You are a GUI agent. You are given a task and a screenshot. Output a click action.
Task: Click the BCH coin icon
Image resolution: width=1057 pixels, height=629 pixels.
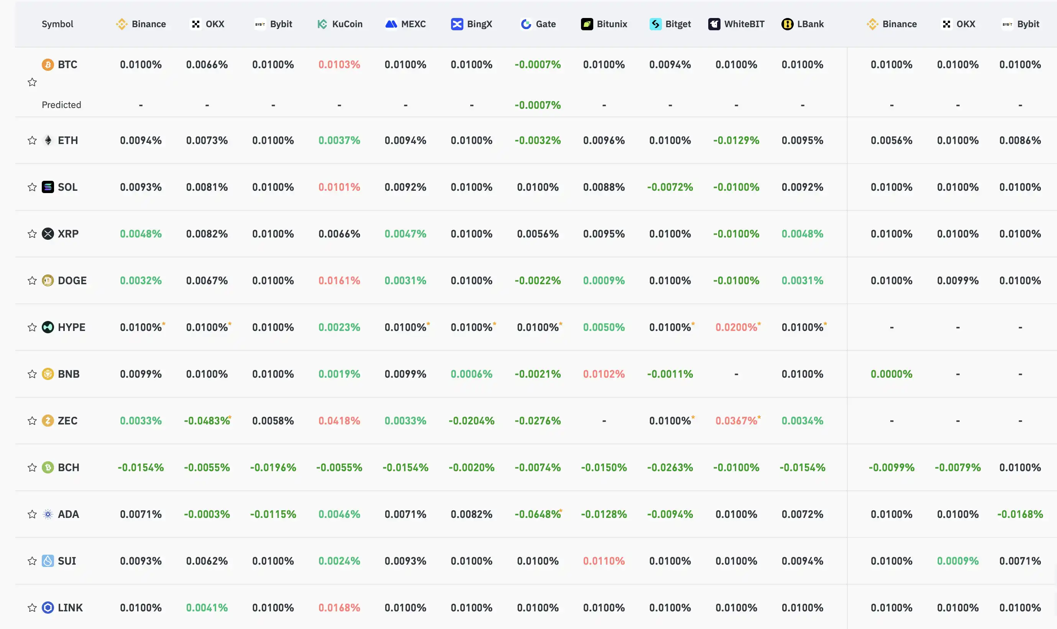(48, 467)
